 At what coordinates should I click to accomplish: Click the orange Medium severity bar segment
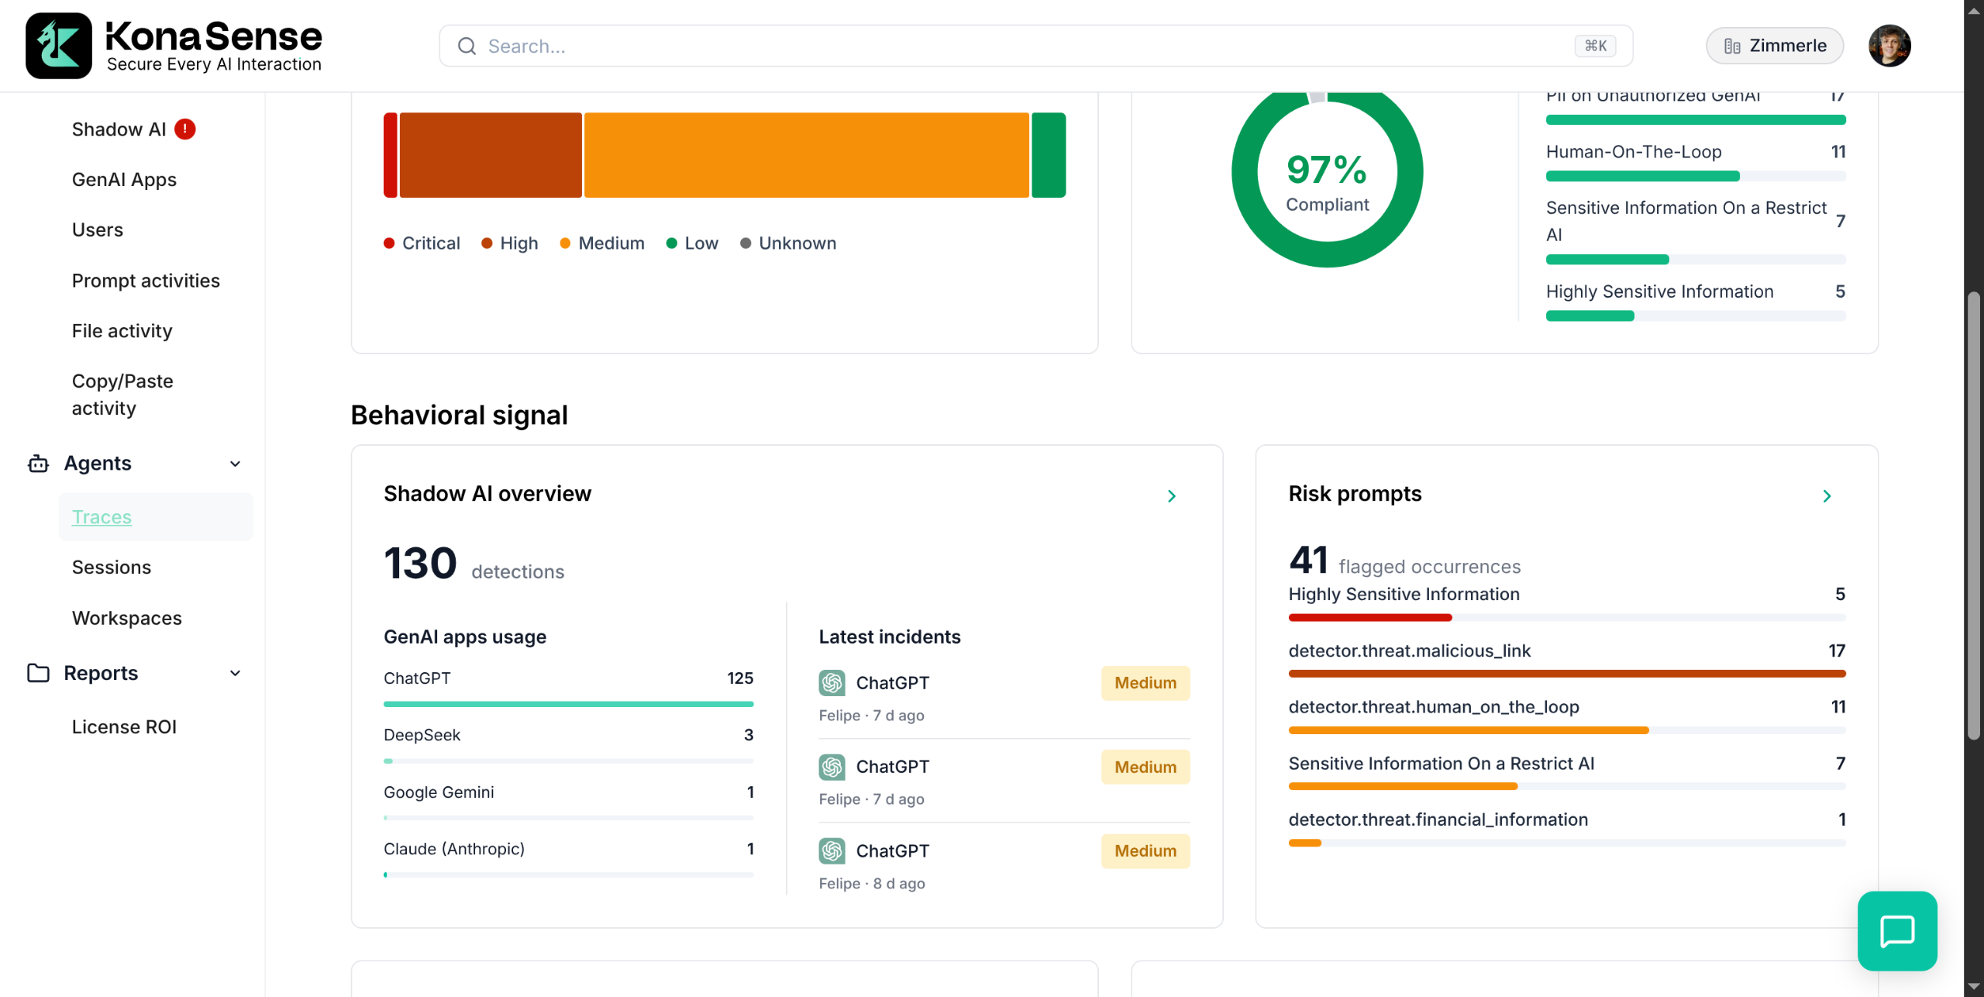coord(806,155)
